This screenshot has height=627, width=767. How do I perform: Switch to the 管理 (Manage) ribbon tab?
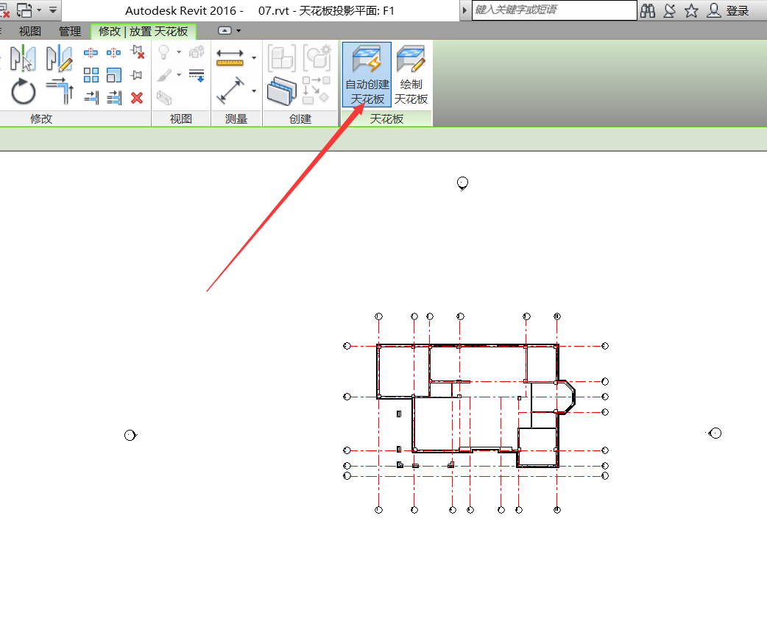point(70,32)
